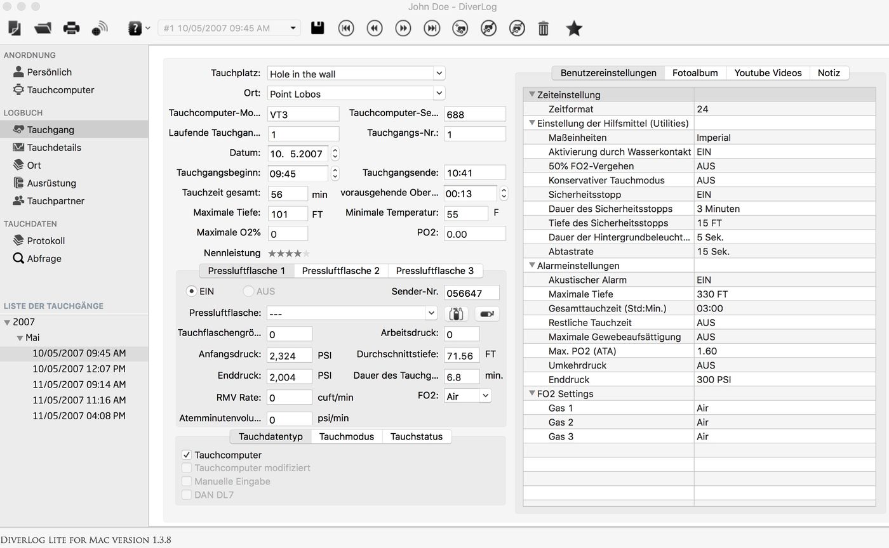Open the Tauchplatz dropdown
Image resolution: width=889 pixels, height=548 pixels.
point(438,74)
